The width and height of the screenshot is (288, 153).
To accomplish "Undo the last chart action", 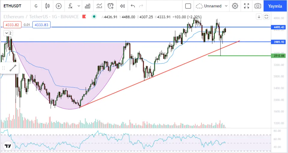I will [133, 6].
